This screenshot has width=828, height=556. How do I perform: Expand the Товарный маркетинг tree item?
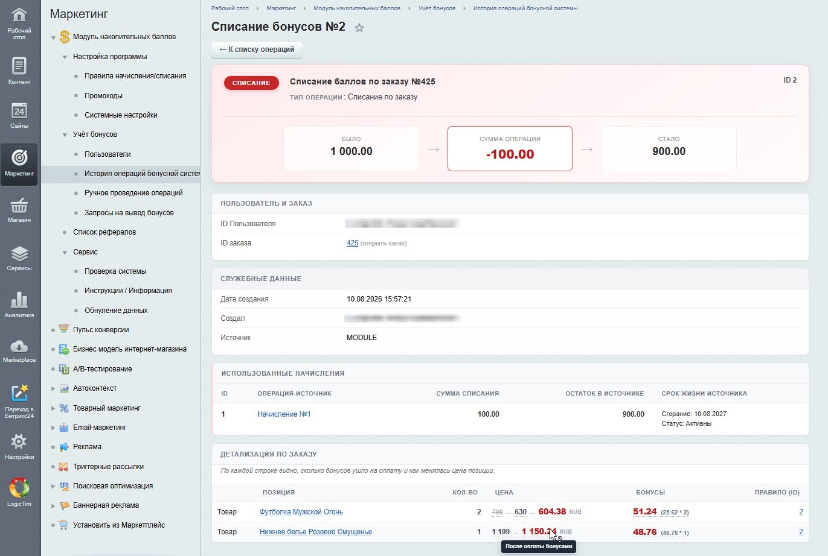coord(53,408)
